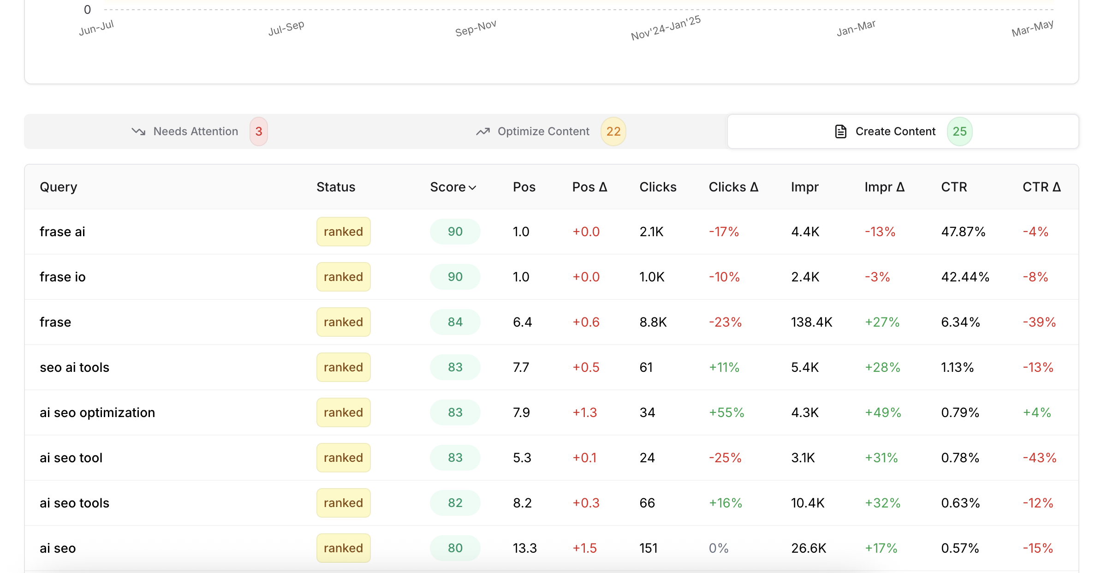Sort by Score using the chevron arrow

pyautogui.click(x=472, y=187)
